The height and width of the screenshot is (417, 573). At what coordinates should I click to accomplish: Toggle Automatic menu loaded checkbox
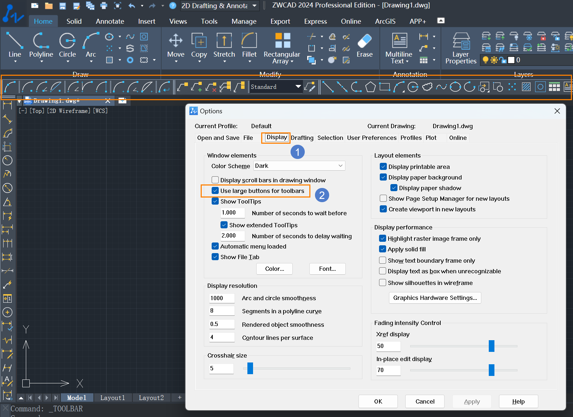click(x=215, y=246)
